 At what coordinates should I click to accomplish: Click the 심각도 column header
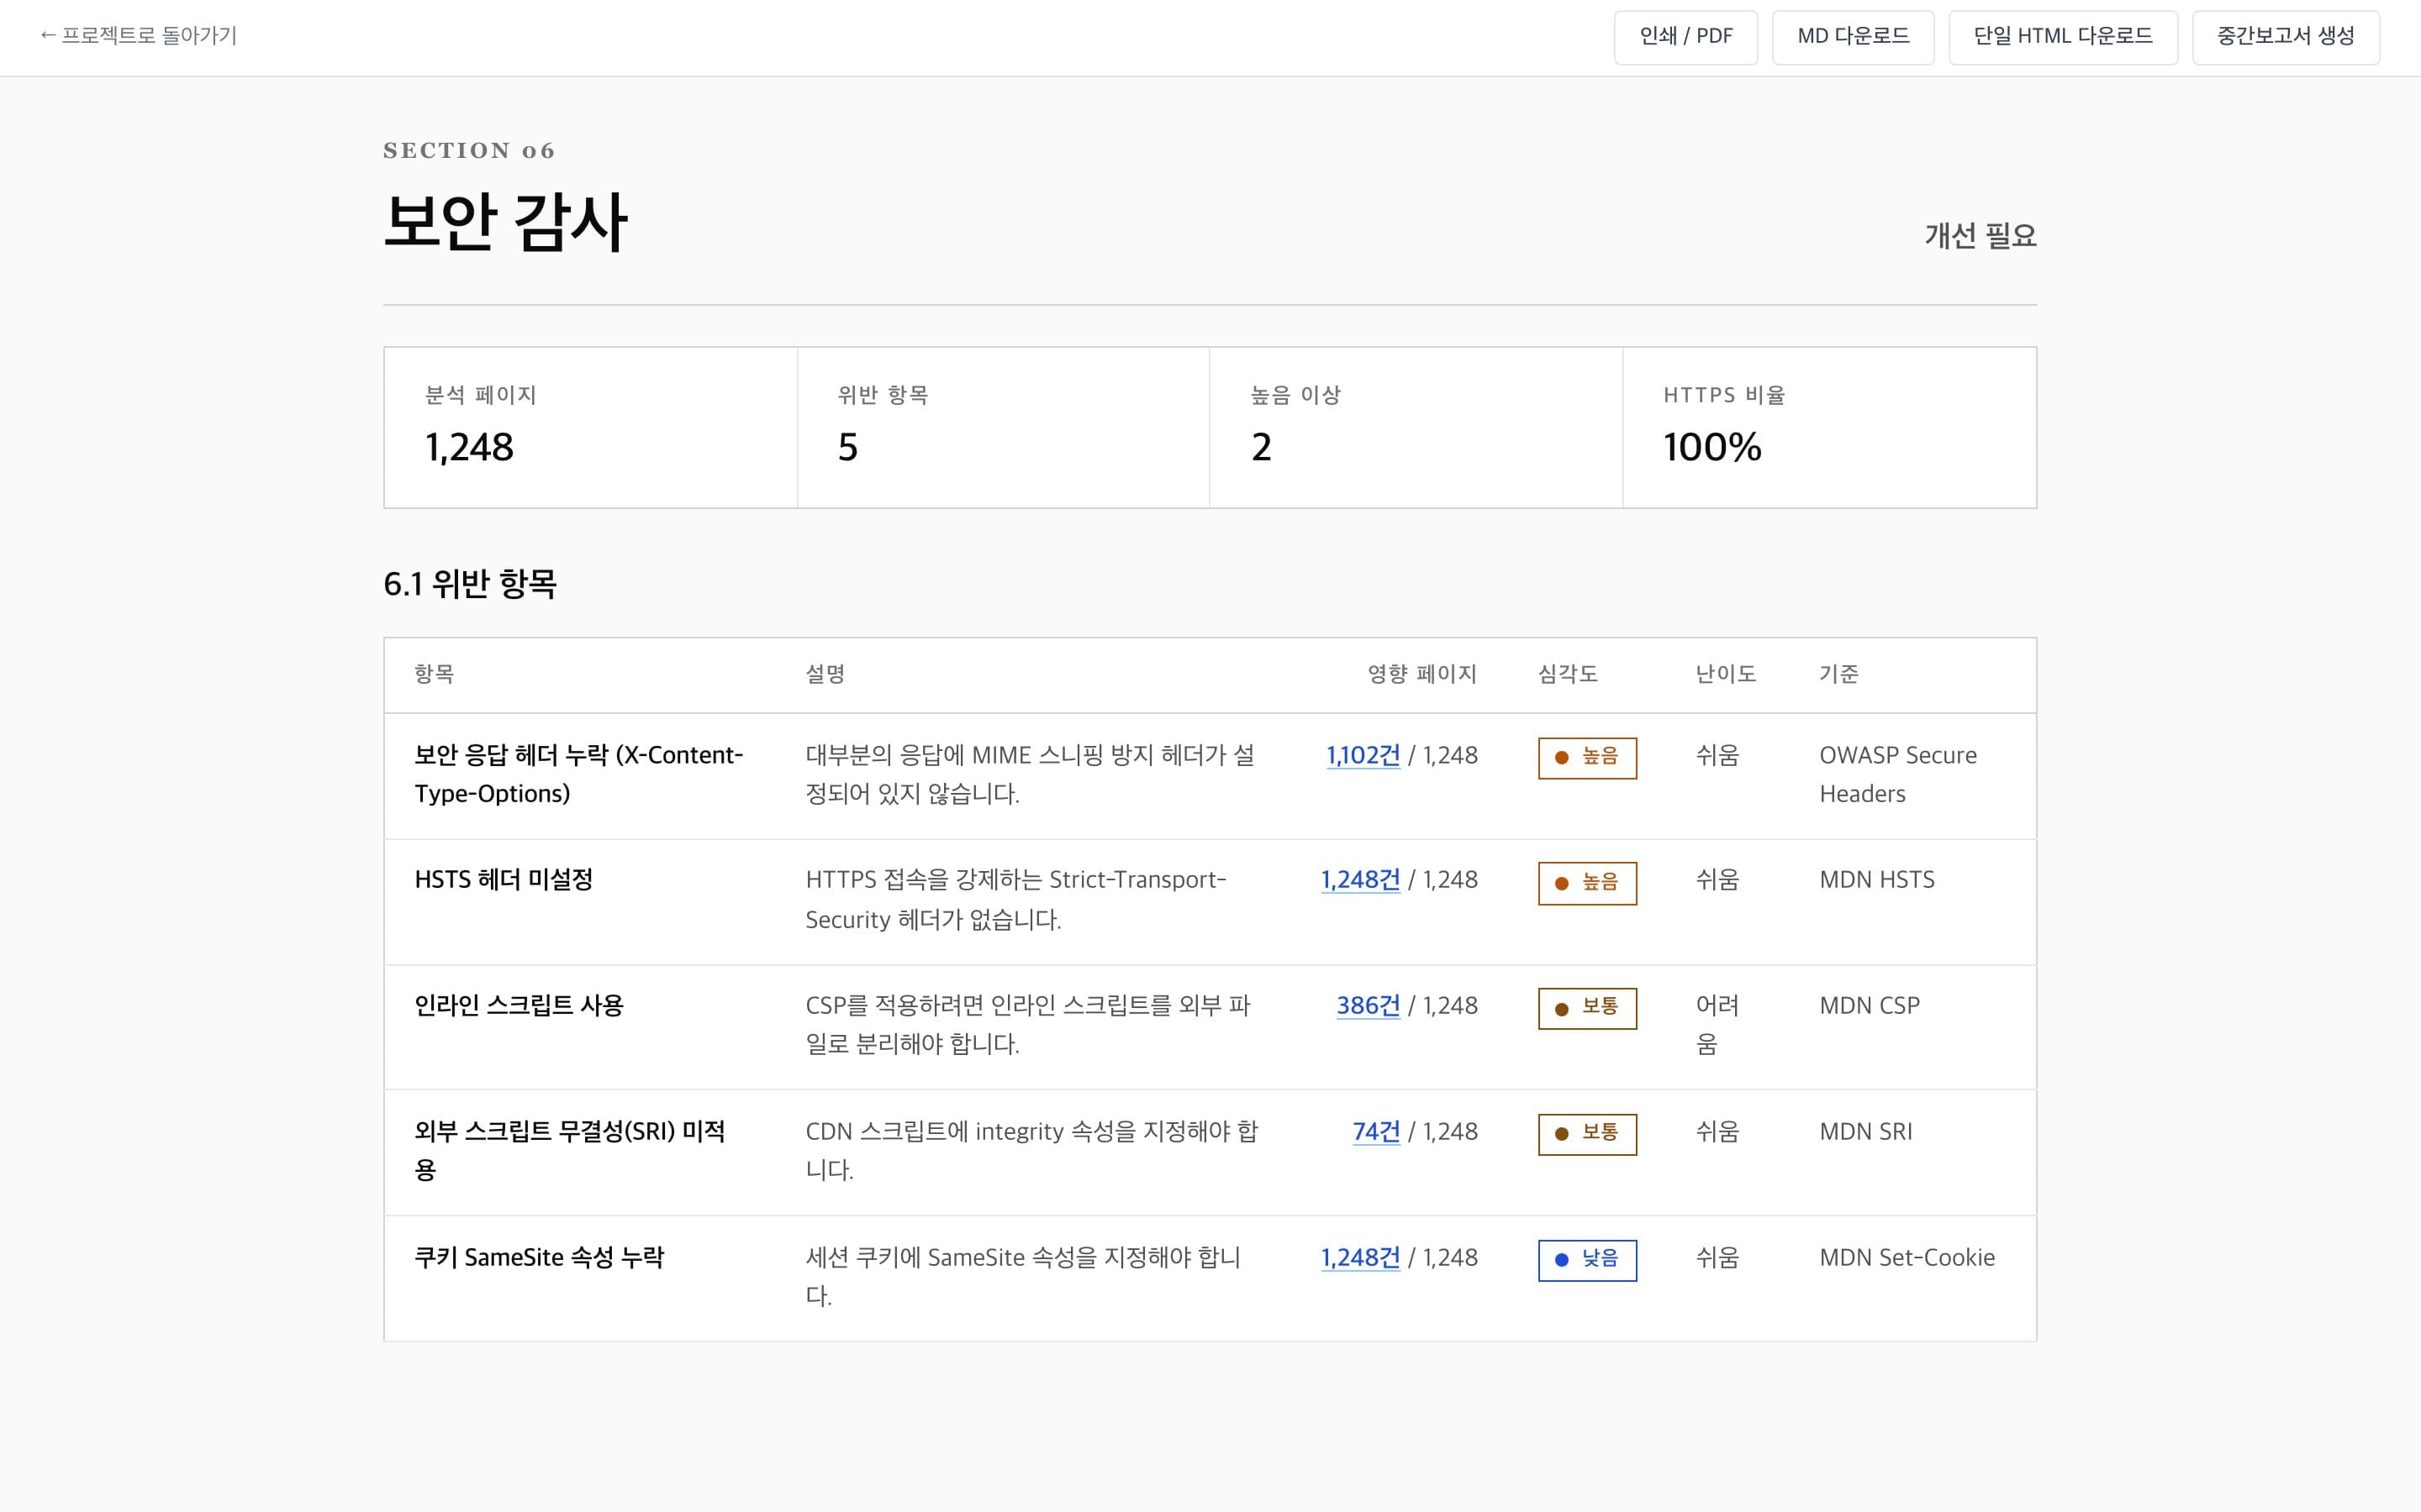[1568, 674]
